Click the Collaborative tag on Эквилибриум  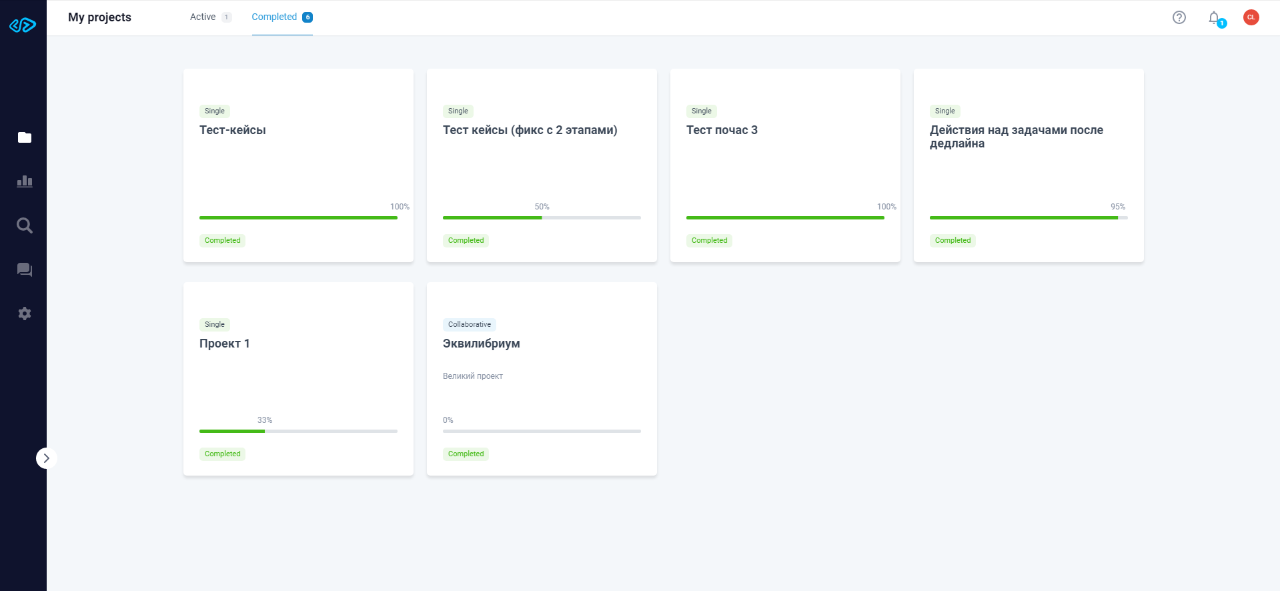click(x=470, y=325)
